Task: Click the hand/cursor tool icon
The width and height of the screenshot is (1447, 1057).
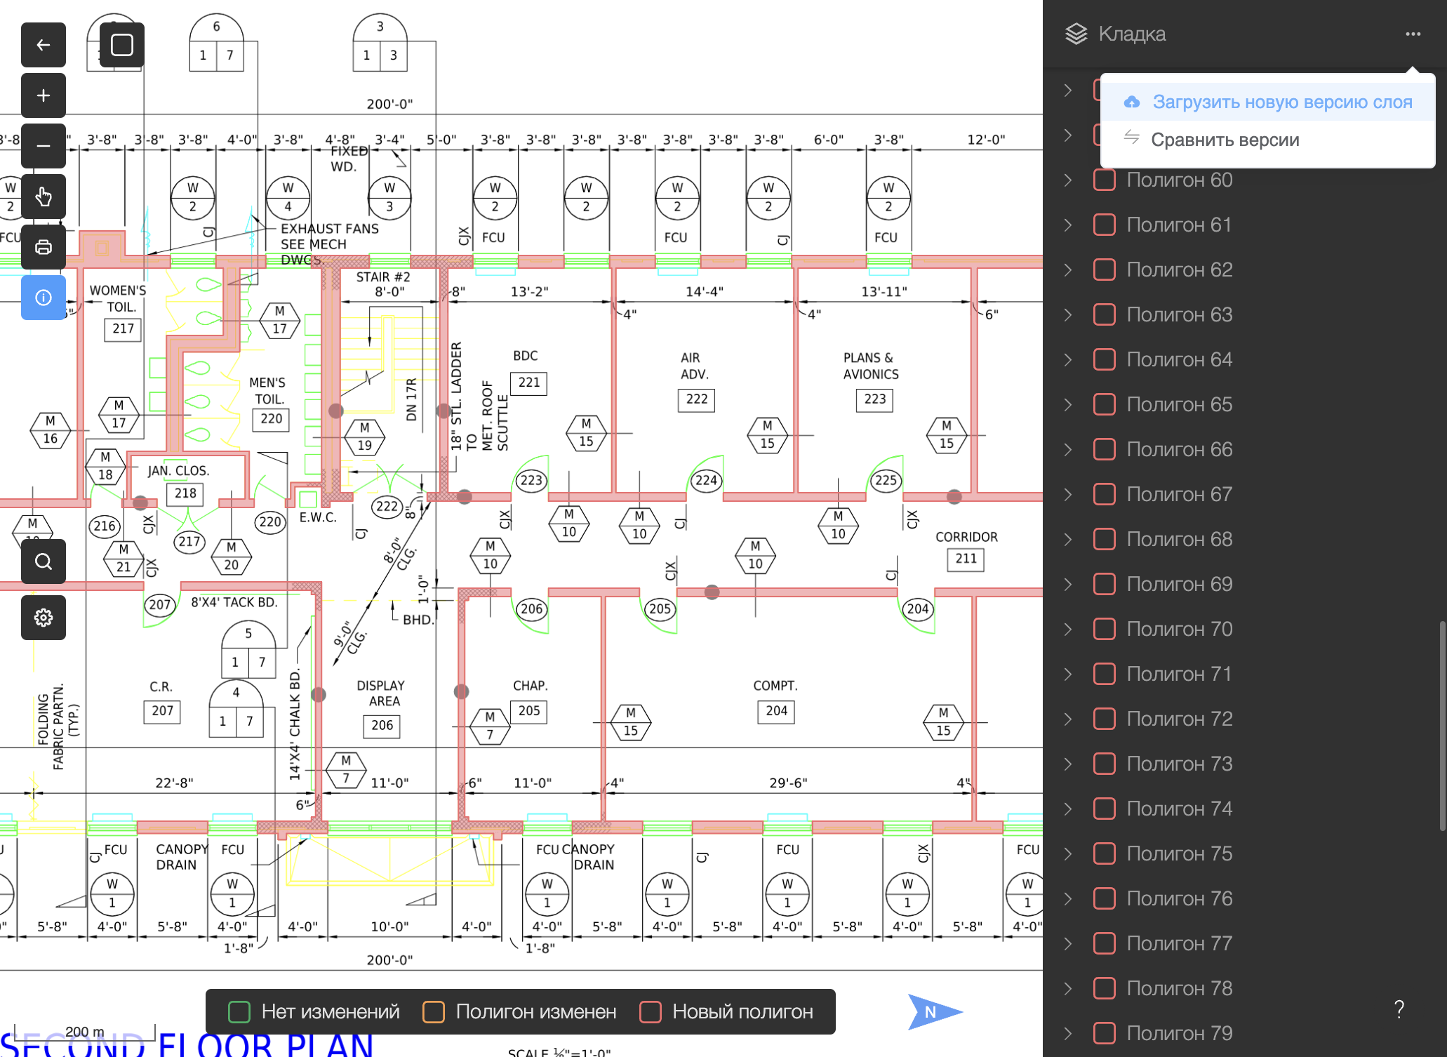Action: [x=41, y=195]
